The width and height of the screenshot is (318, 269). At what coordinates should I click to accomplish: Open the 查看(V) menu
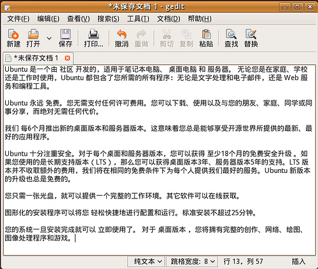pyautogui.click(x=78, y=19)
